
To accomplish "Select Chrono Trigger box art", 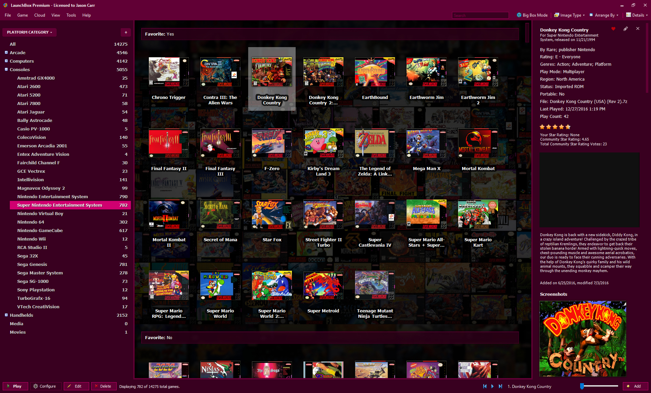I will tap(169, 72).
